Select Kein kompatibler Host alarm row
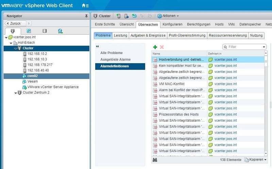 click(208, 65)
